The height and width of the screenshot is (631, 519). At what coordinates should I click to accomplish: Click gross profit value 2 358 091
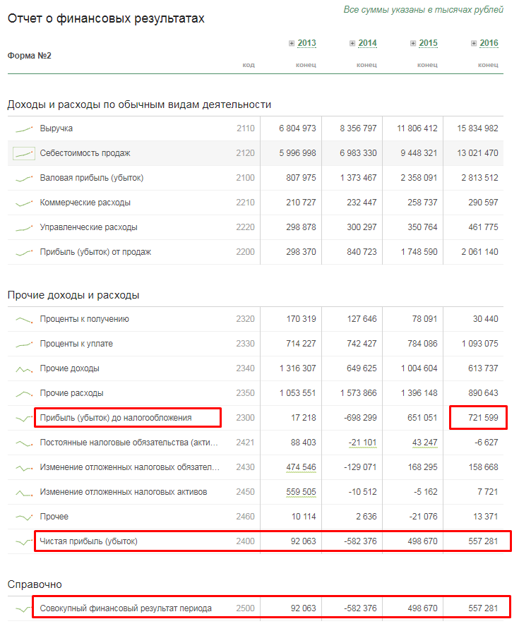[x=419, y=178]
